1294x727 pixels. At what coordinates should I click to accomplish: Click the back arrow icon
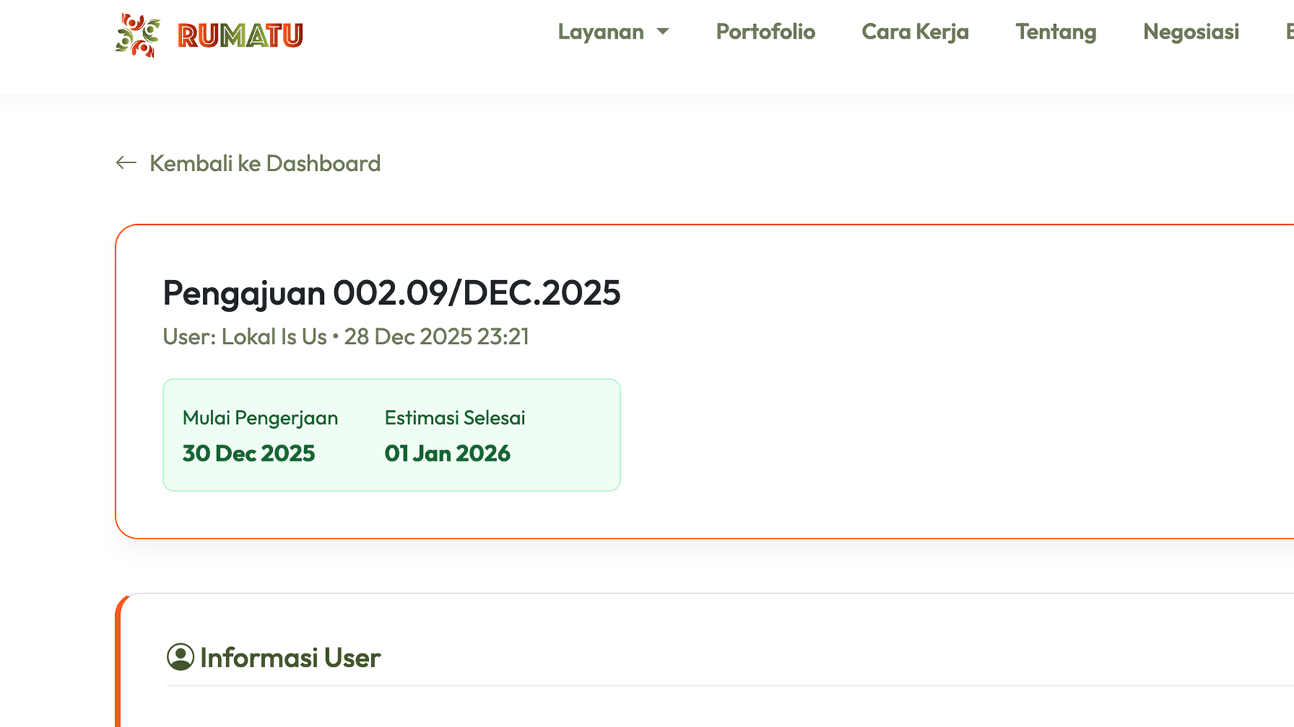(x=126, y=163)
